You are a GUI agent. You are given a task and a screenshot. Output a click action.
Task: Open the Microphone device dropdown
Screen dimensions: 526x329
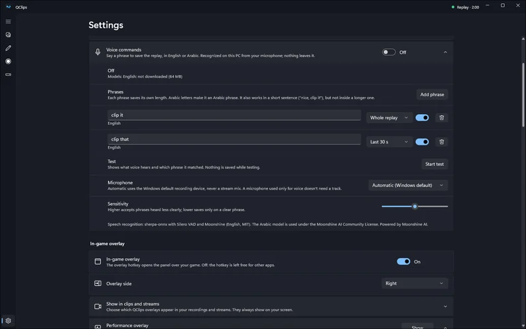(x=408, y=185)
